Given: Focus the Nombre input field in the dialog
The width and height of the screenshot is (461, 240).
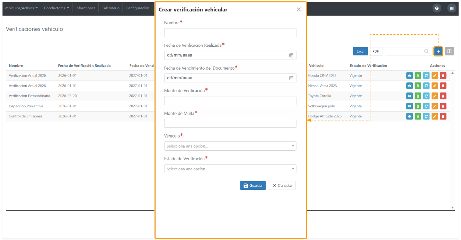Looking at the screenshot, I should tap(230, 33).
